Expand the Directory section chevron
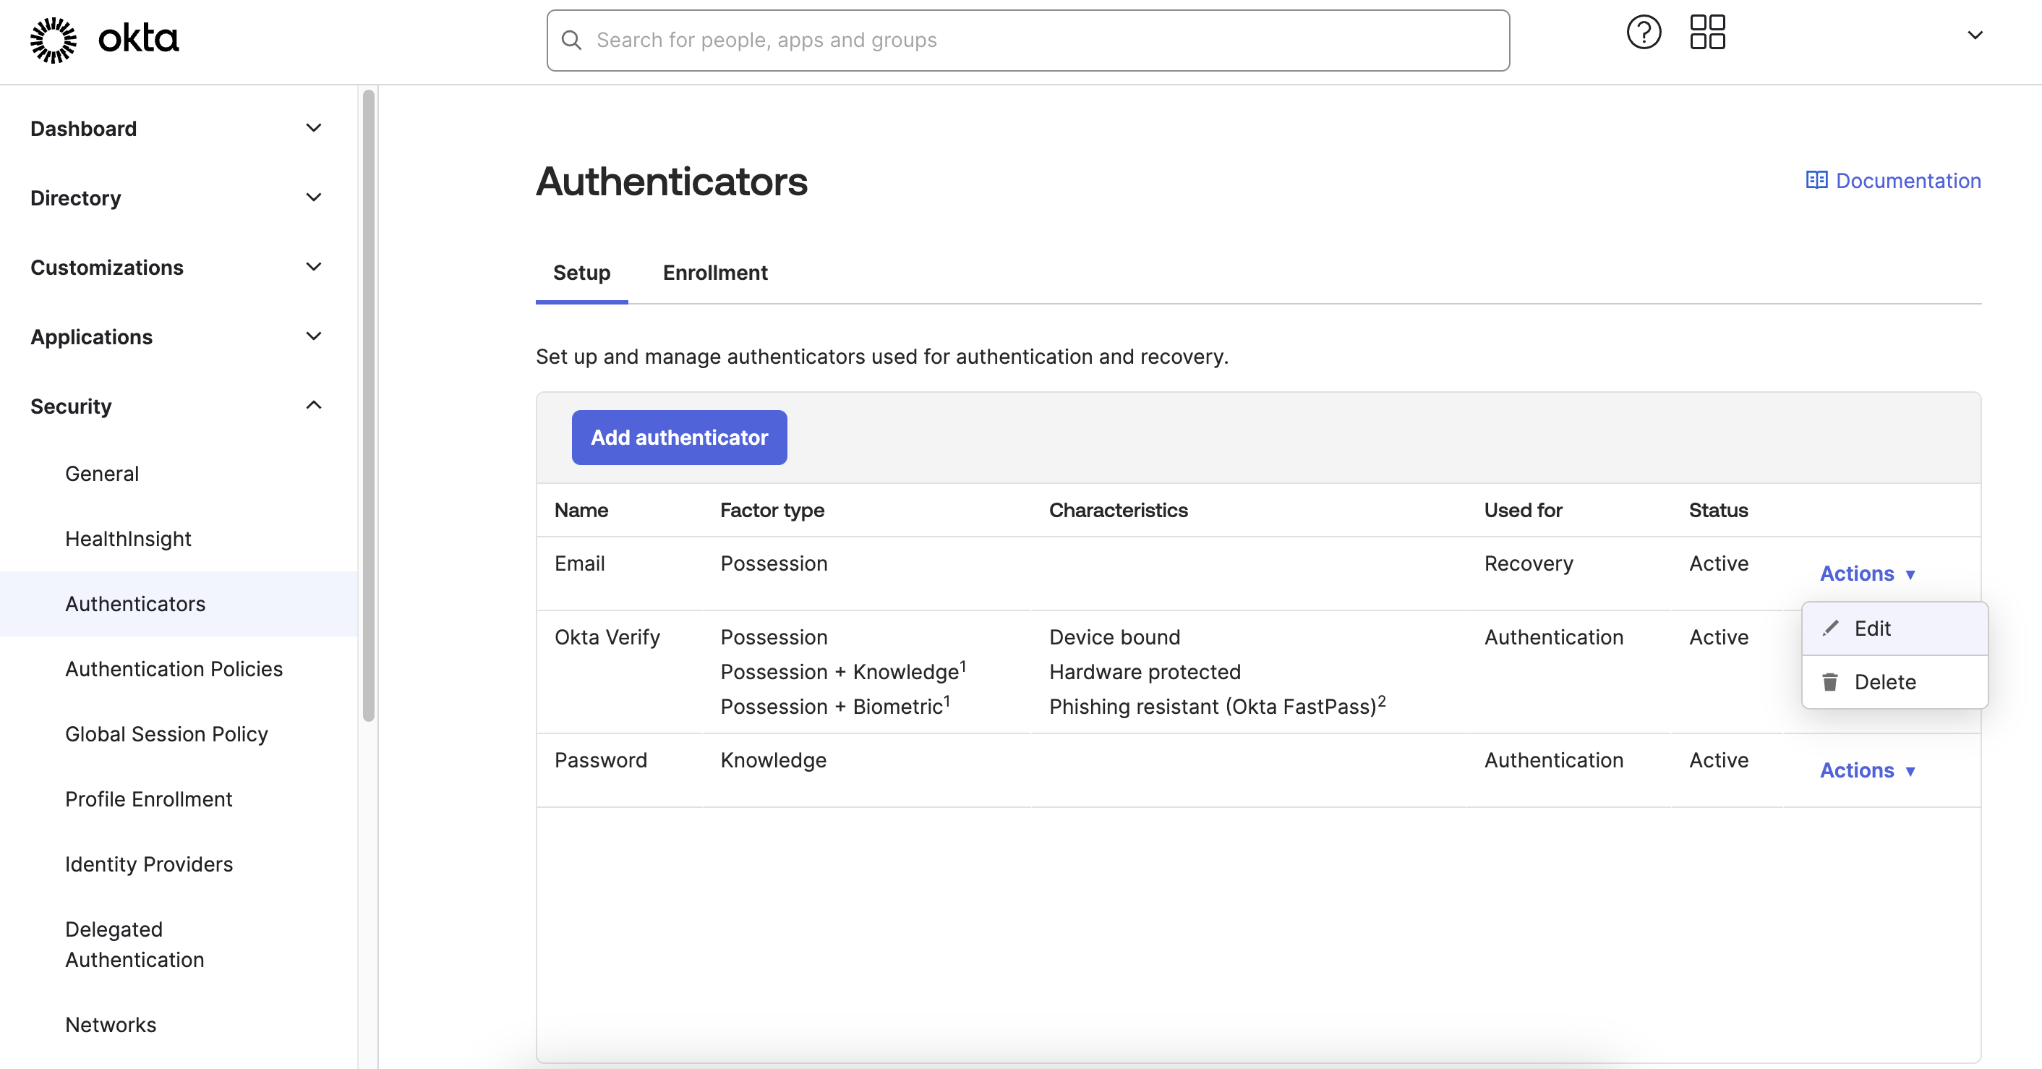The width and height of the screenshot is (2042, 1069). tap(314, 197)
